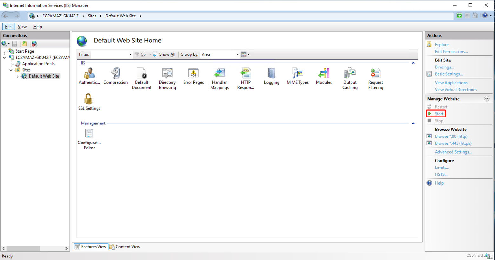
Task: Click View Virtual Directories link
Action: [x=456, y=90]
